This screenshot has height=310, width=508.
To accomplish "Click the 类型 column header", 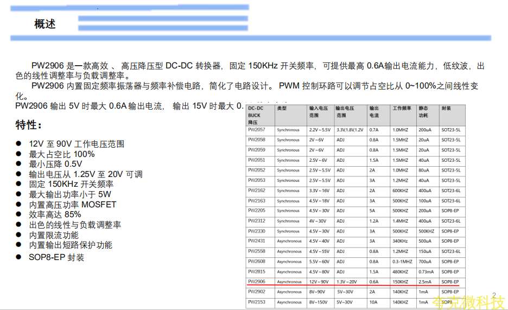I will [282, 108].
